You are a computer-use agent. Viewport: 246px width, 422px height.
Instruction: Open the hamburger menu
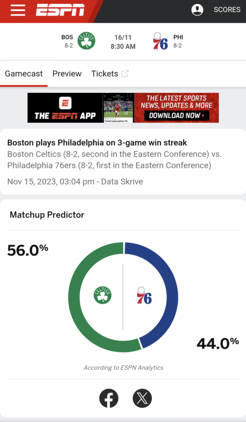point(18,10)
